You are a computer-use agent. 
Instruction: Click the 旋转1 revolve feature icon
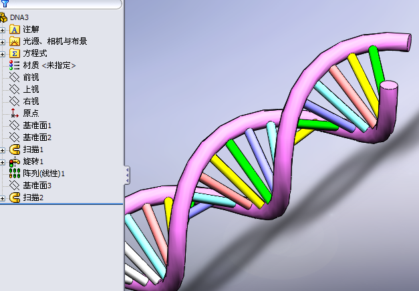click(15, 162)
